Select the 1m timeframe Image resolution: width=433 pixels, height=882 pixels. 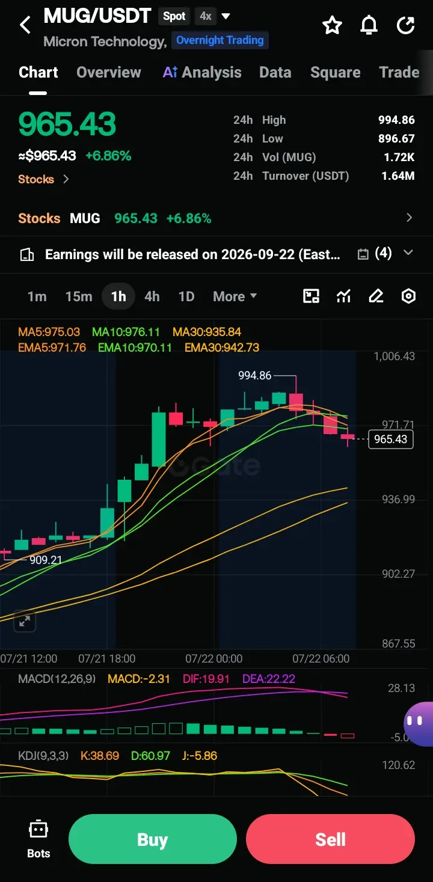(x=37, y=296)
